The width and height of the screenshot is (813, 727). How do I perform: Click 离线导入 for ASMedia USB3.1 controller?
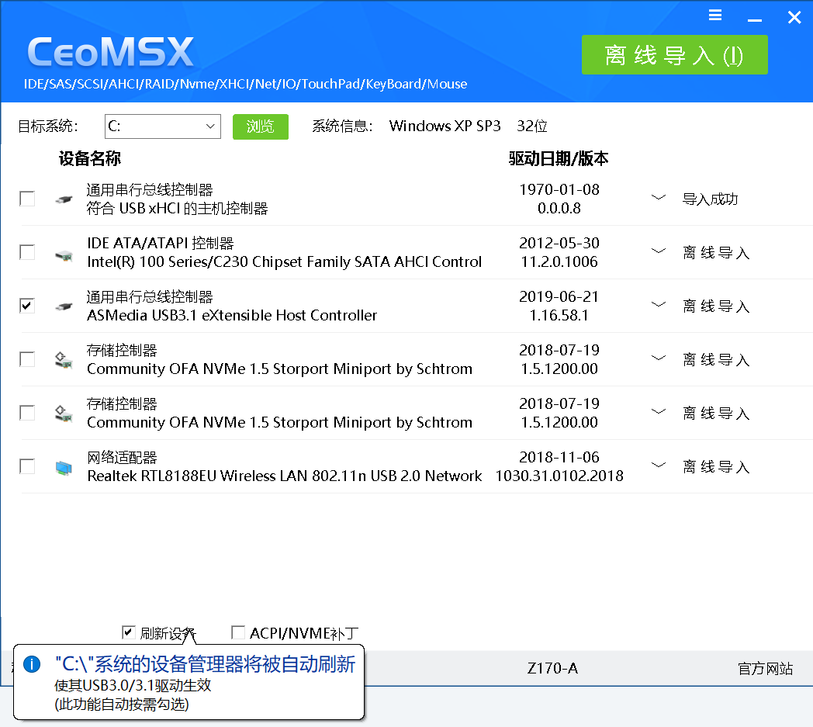pyautogui.click(x=715, y=306)
